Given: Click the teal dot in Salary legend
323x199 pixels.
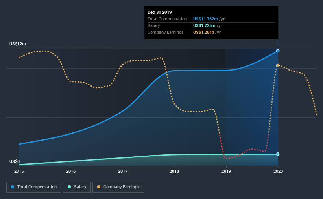Looking at the screenshot, I should coord(69,187).
